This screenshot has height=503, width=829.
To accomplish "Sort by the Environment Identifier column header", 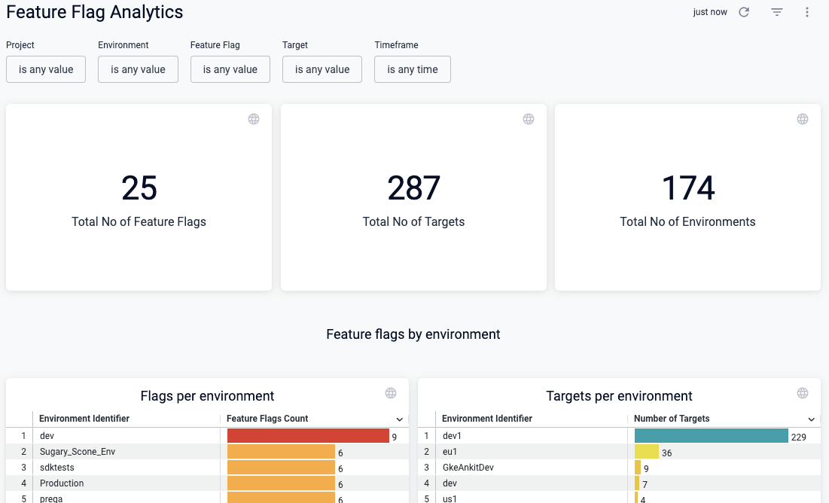I will pyautogui.click(x=84, y=418).
